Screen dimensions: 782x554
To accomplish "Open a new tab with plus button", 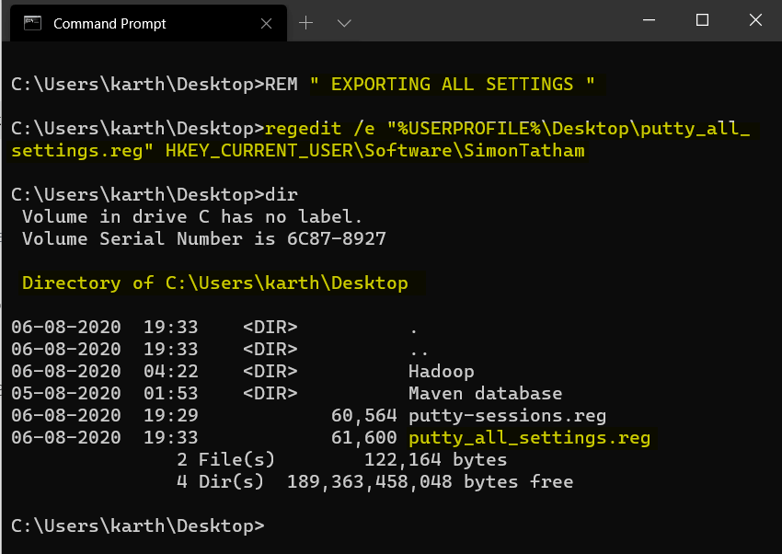I will [x=306, y=22].
